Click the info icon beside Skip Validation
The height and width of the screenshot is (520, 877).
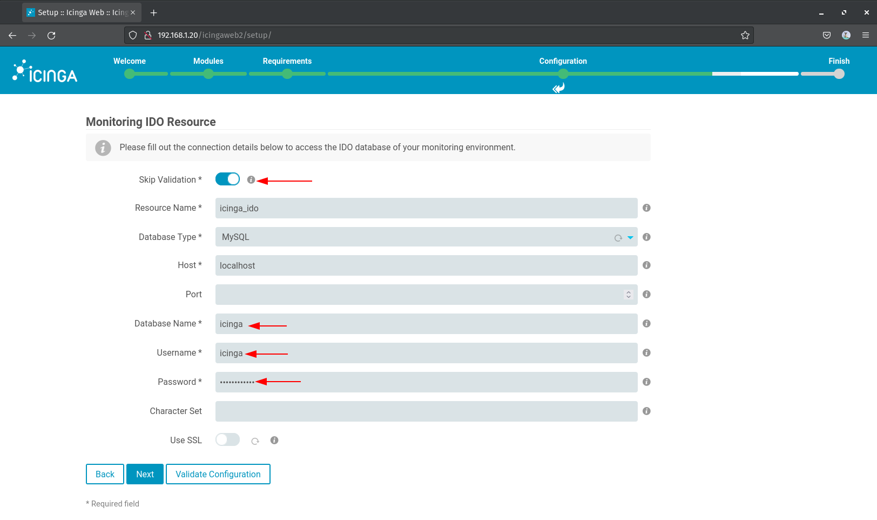point(251,179)
